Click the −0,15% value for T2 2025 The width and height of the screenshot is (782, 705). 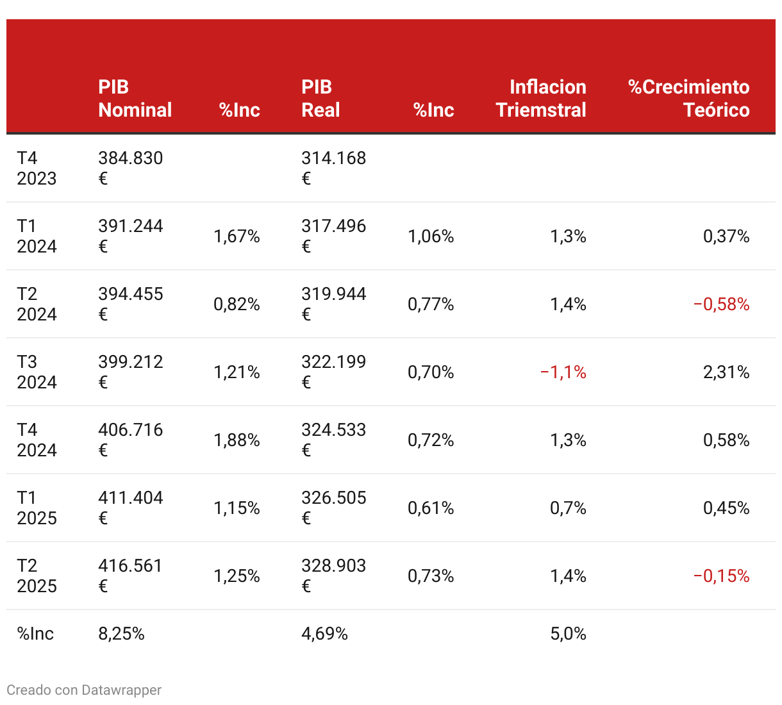[721, 576]
